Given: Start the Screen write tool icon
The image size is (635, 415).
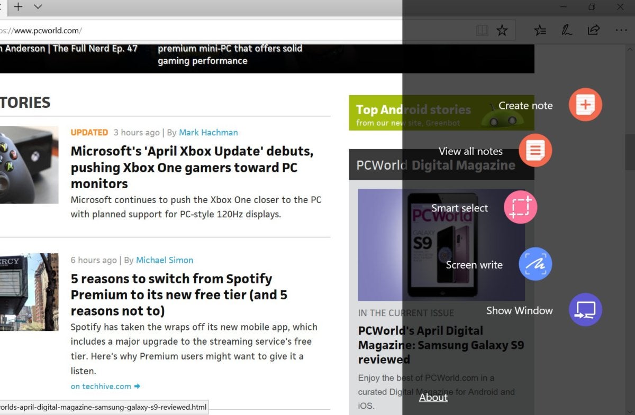Looking at the screenshot, I should point(536,264).
